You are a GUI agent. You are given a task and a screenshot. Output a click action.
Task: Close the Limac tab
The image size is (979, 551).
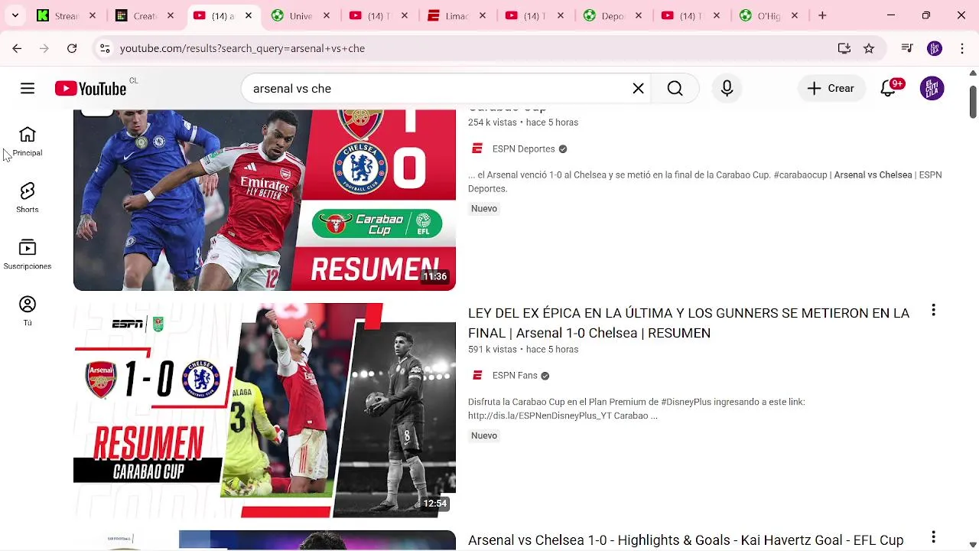(x=483, y=15)
